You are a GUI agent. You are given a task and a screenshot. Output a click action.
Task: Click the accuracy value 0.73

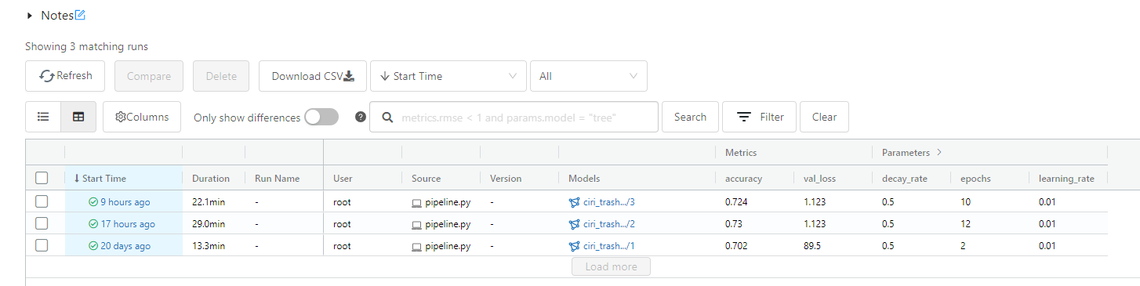pyautogui.click(x=734, y=224)
